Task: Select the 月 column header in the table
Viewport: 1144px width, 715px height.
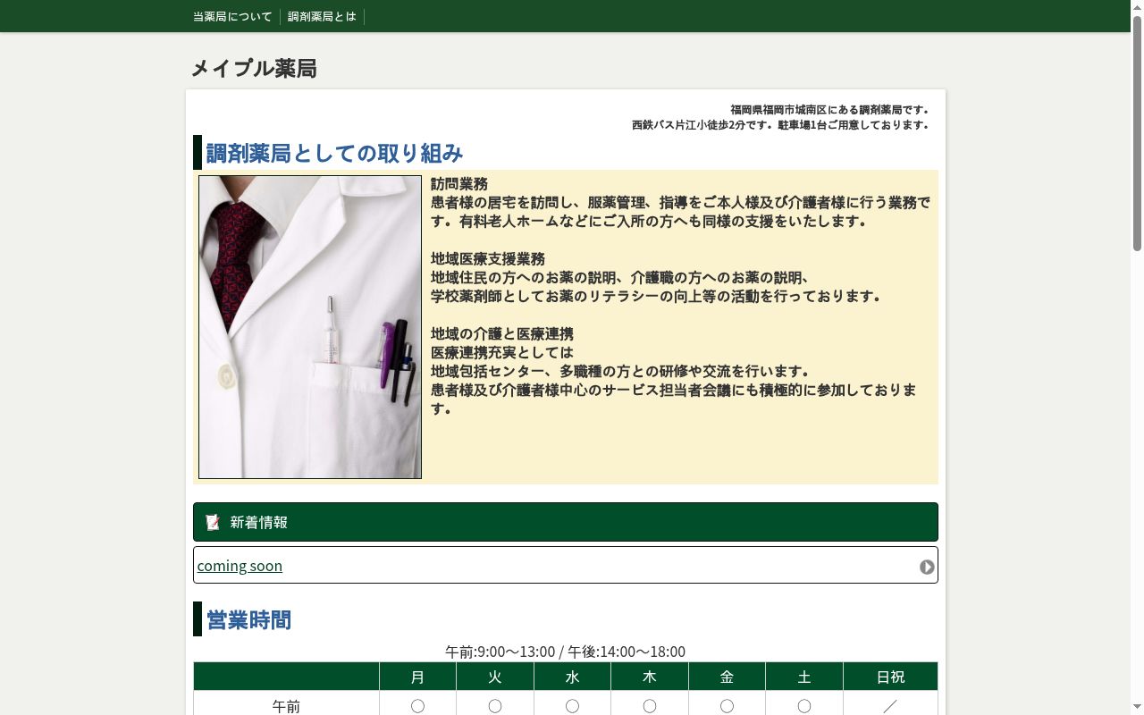Action: tap(417, 677)
